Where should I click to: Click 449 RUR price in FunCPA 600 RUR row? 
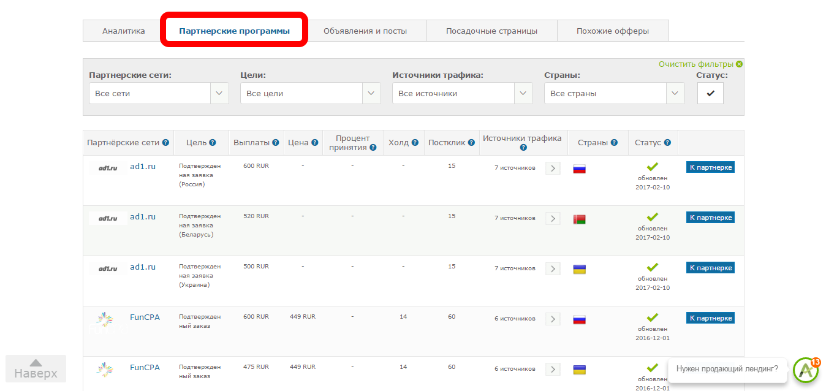[x=303, y=317]
